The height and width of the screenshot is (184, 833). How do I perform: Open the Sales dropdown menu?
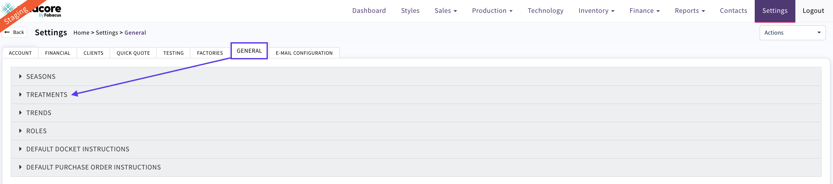coord(446,11)
